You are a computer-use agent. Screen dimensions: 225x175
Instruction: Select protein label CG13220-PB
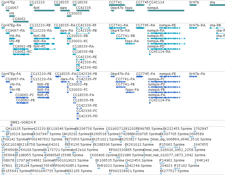(x=41, y=74)
